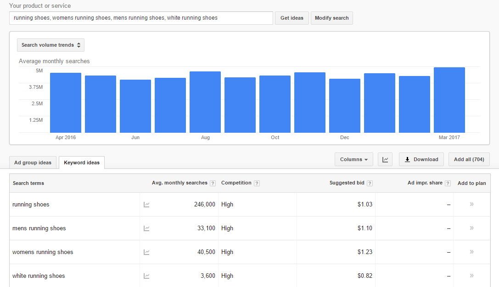Screen dimensions: 499x287
Task: Select the Keyword ideas tab
Action: tap(82, 162)
